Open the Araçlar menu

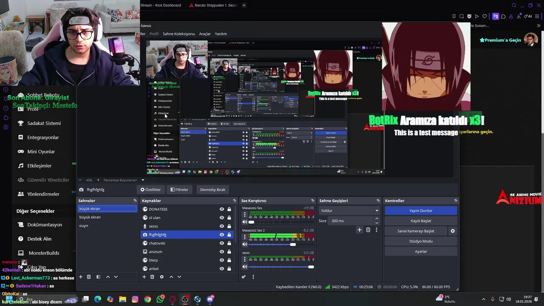click(205, 34)
